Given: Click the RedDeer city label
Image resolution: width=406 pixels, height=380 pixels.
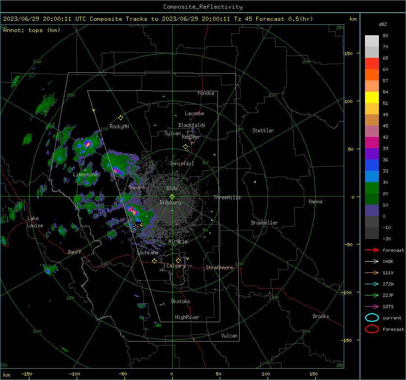Looking at the screenshot, I should point(191,137).
